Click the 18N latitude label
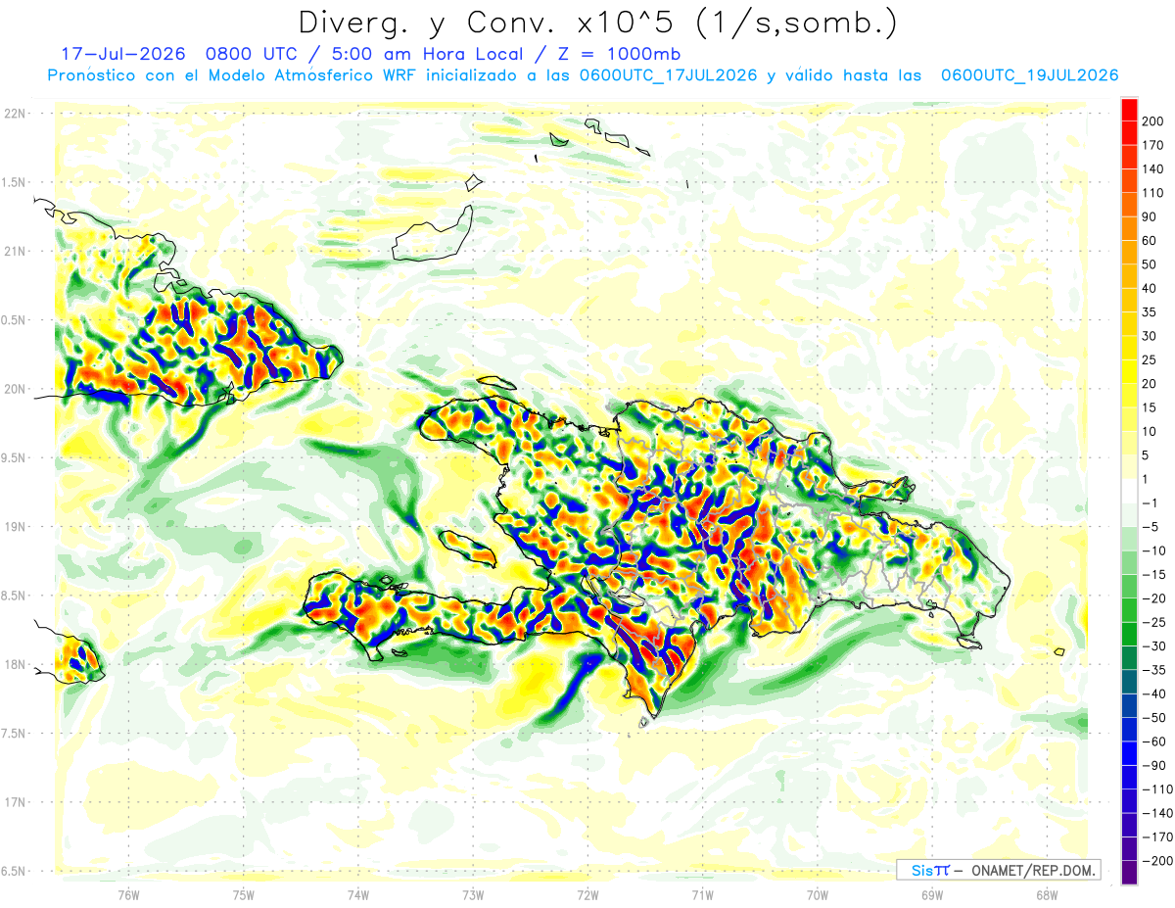1175x908 pixels. coord(16,664)
